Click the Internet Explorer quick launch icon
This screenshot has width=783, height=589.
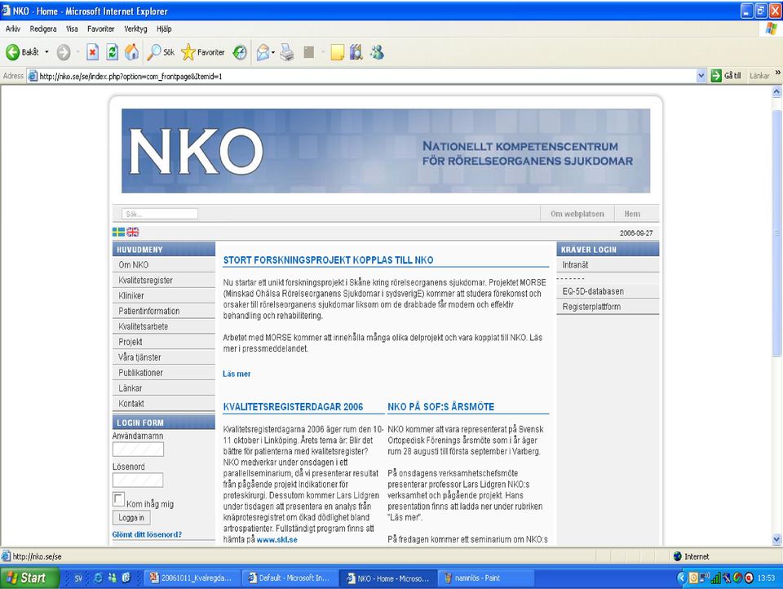pyautogui.click(x=99, y=578)
